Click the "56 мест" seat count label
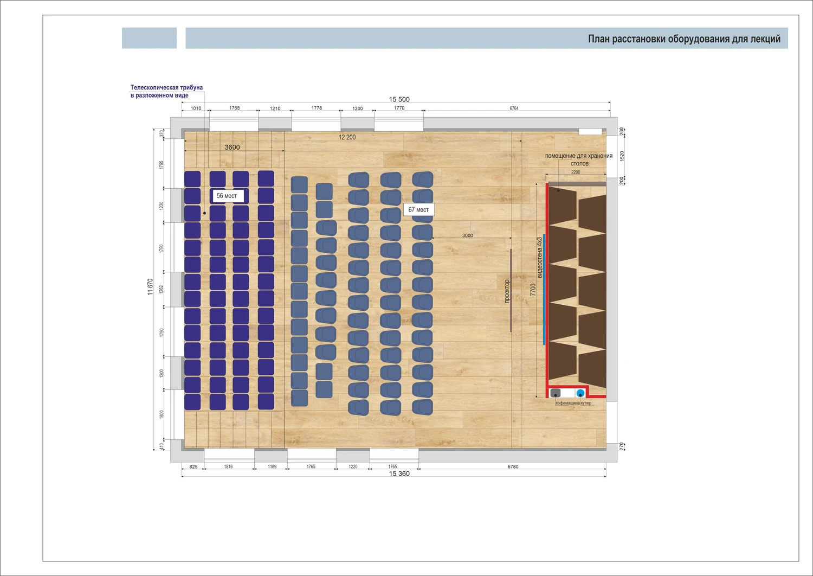This screenshot has height=576, width=813. [x=227, y=196]
